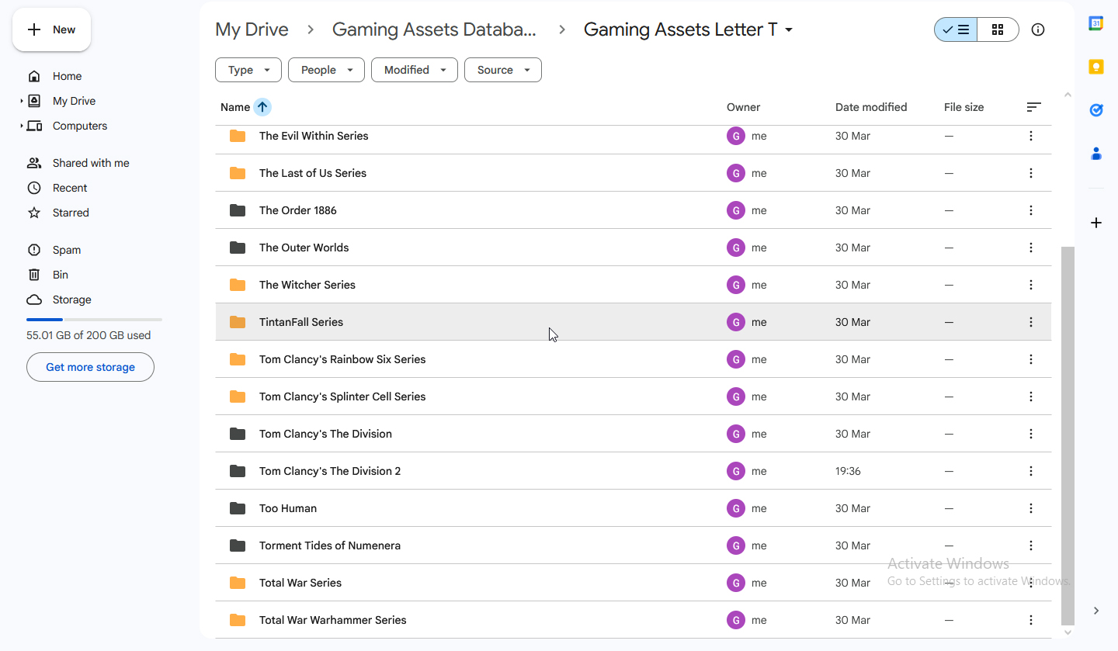This screenshot has height=651, width=1118.
Task: Open more actions for Torment Tides of Numenera
Action: click(1031, 545)
